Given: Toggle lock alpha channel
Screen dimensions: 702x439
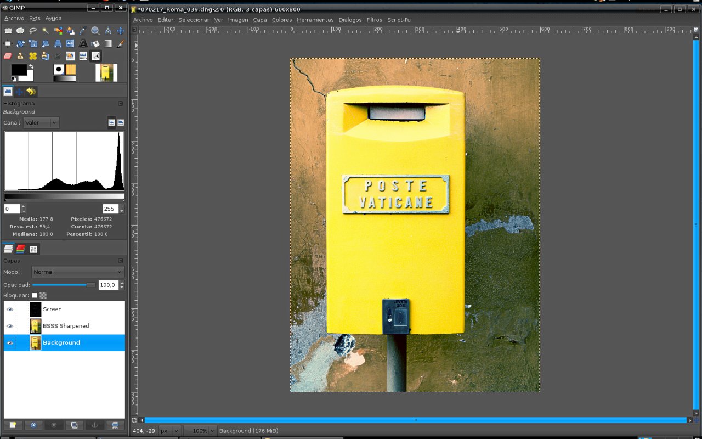Looking at the screenshot, I should 43,295.
